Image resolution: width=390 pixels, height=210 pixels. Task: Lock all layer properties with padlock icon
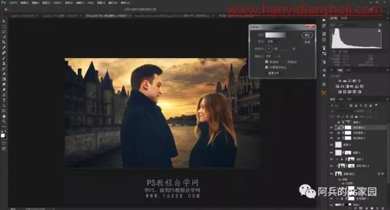pyautogui.click(x=356, y=117)
